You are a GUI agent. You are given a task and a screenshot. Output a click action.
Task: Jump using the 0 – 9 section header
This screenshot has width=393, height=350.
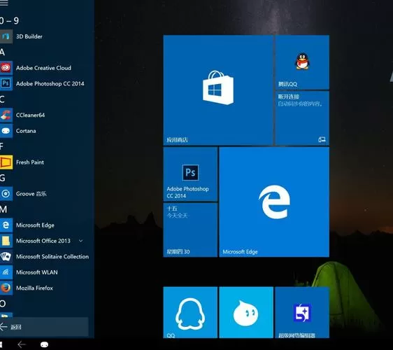point(10,20)
